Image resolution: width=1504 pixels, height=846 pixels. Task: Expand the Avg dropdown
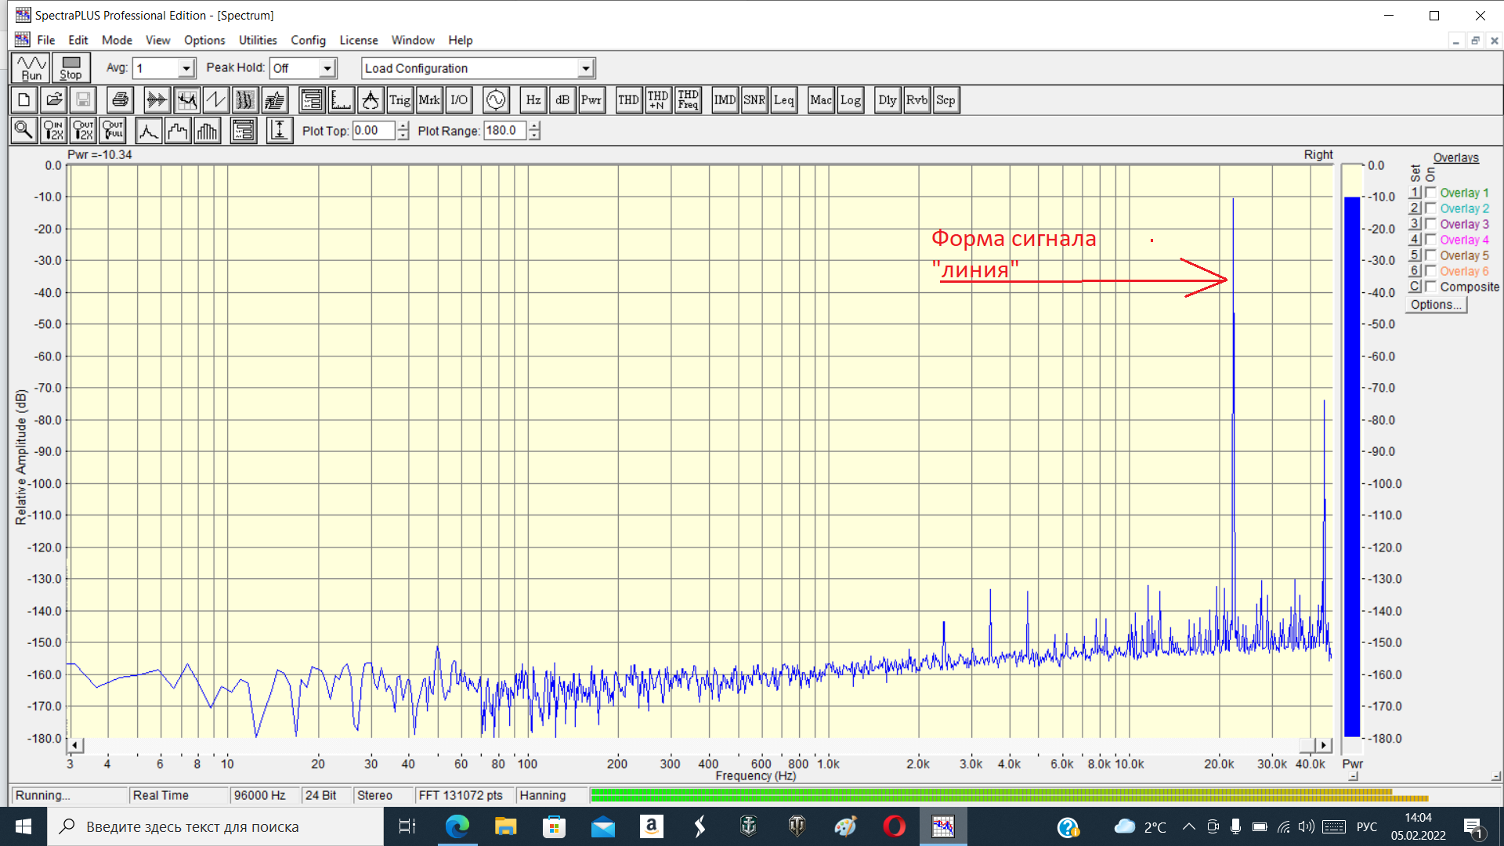pyautogui.click(x=186, y=69)
